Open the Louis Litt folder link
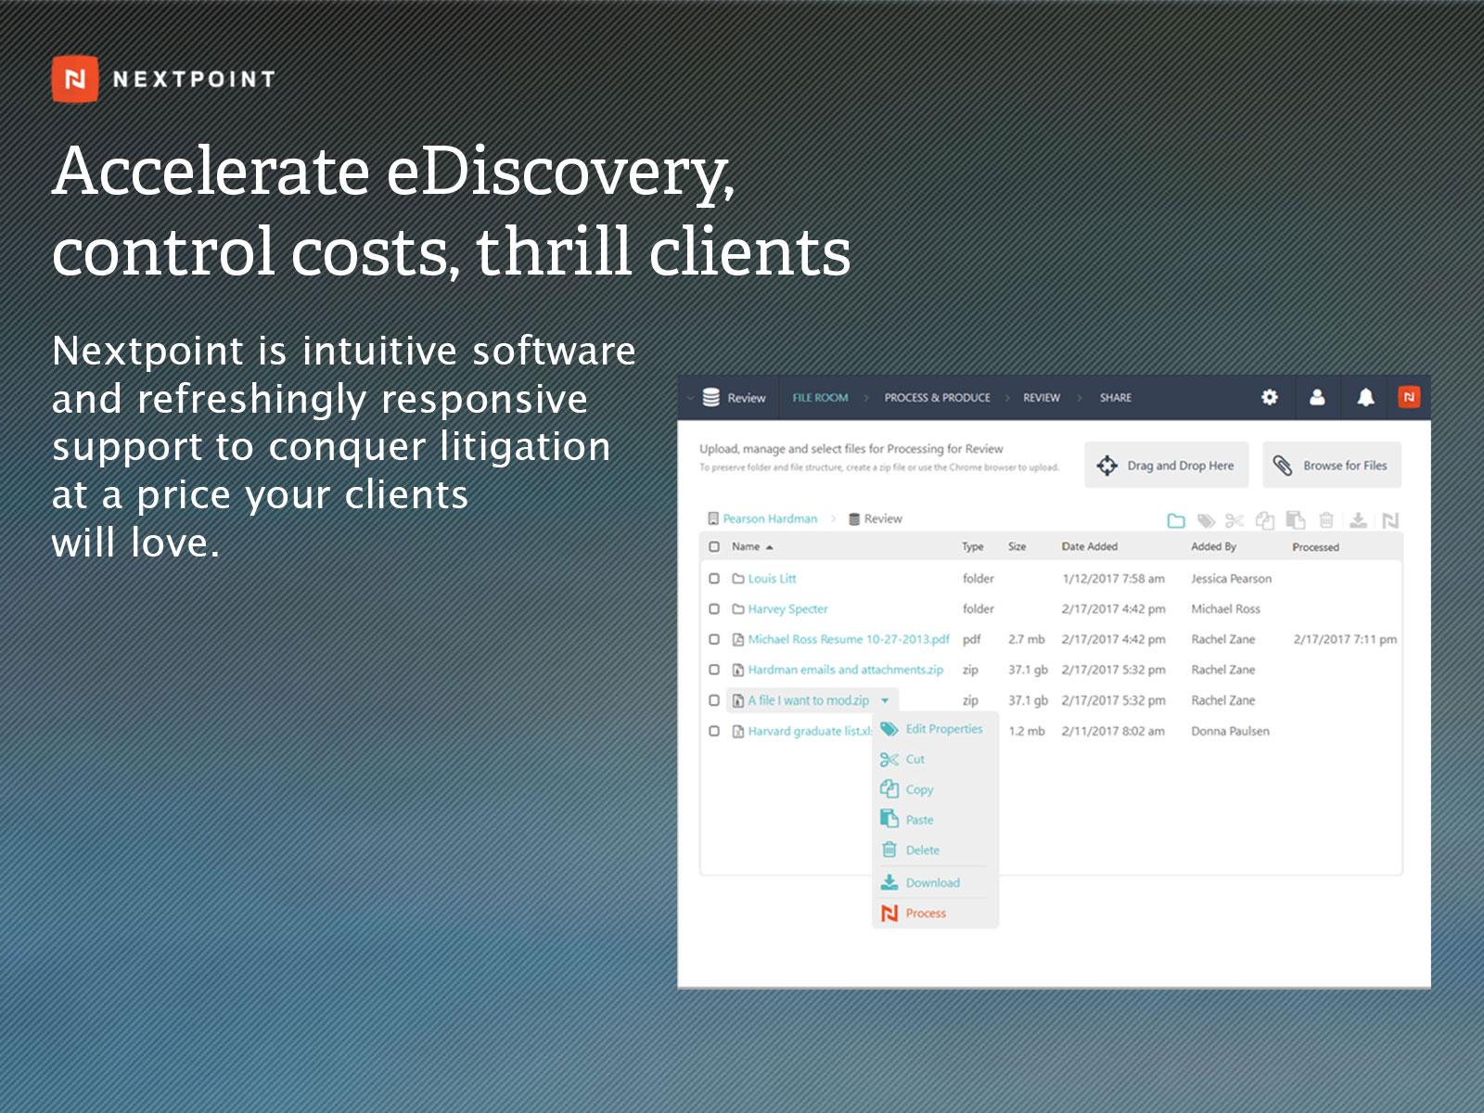The height and width of the screenshot is (1113, 1484). (x=772, y=579)
